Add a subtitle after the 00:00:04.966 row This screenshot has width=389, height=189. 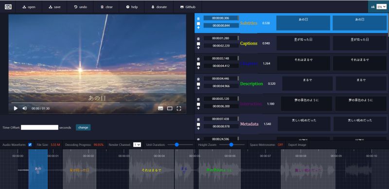pyautogui.click(x=198, y=88)
